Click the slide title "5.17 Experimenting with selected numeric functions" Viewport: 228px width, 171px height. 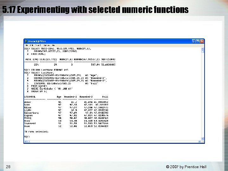coord(95,9)
